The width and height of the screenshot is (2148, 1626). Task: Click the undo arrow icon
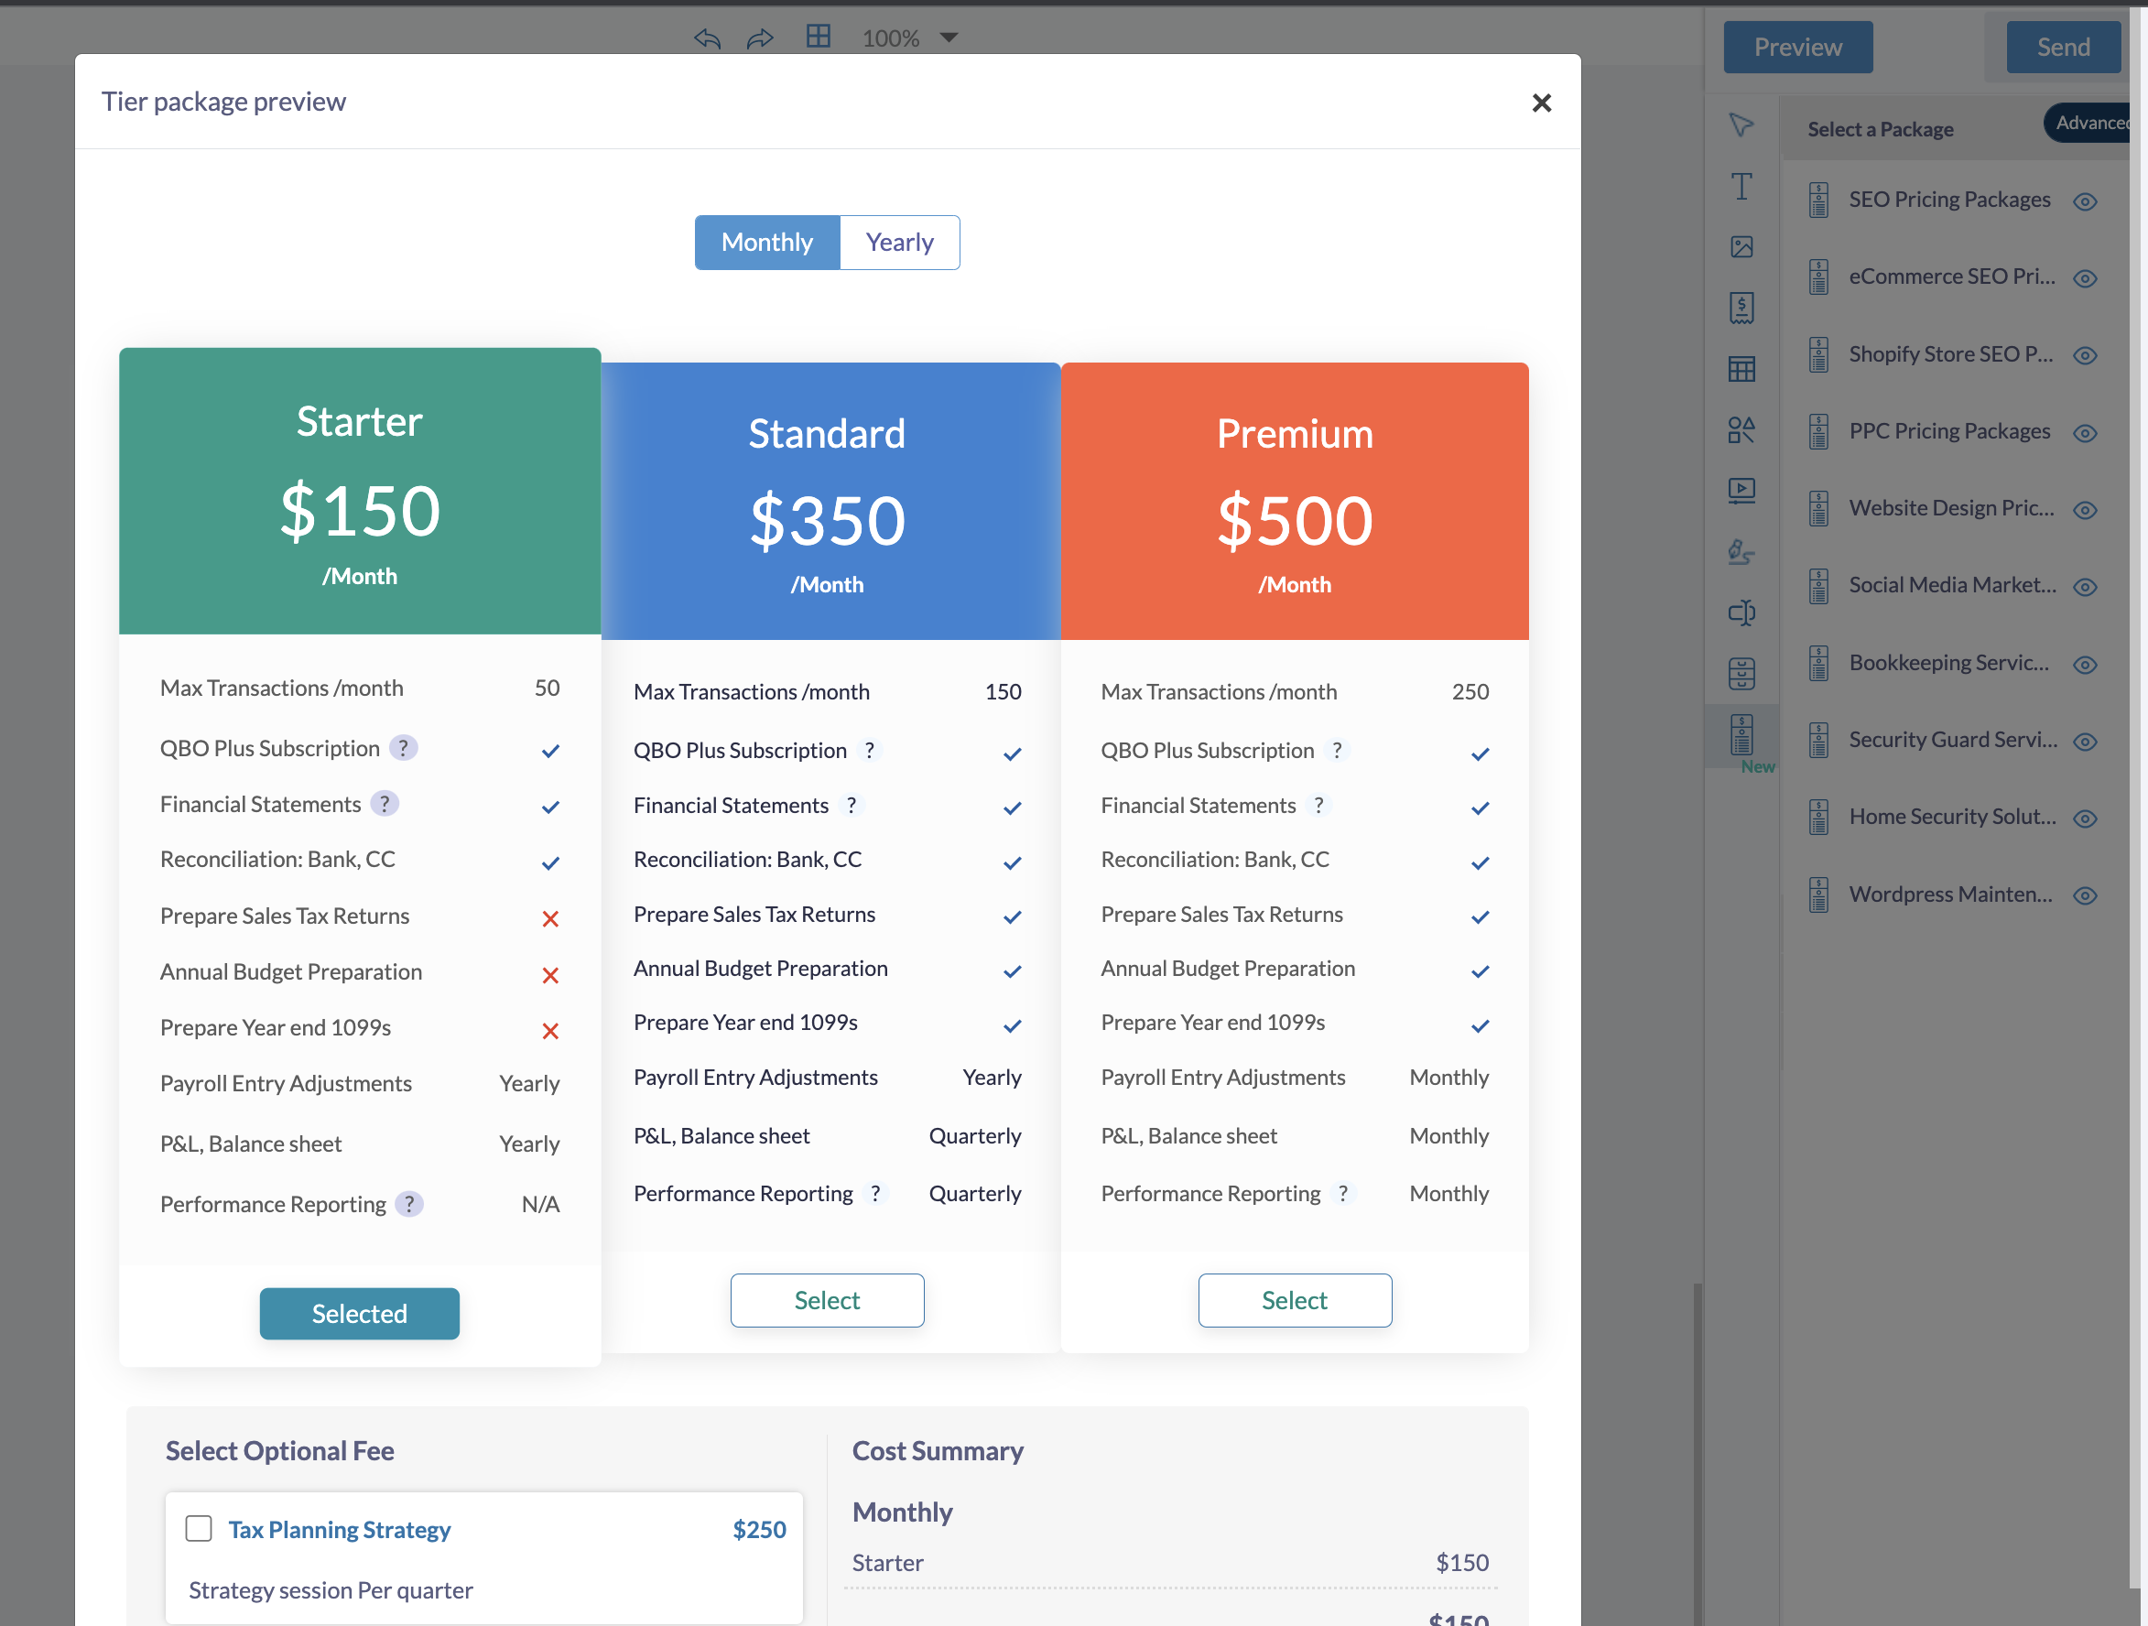pos(707,38)
